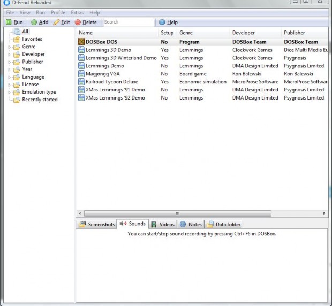This screenshot has width=332, height=306.
Task: Sort list by Setup column header
Action: click(167, 33)
